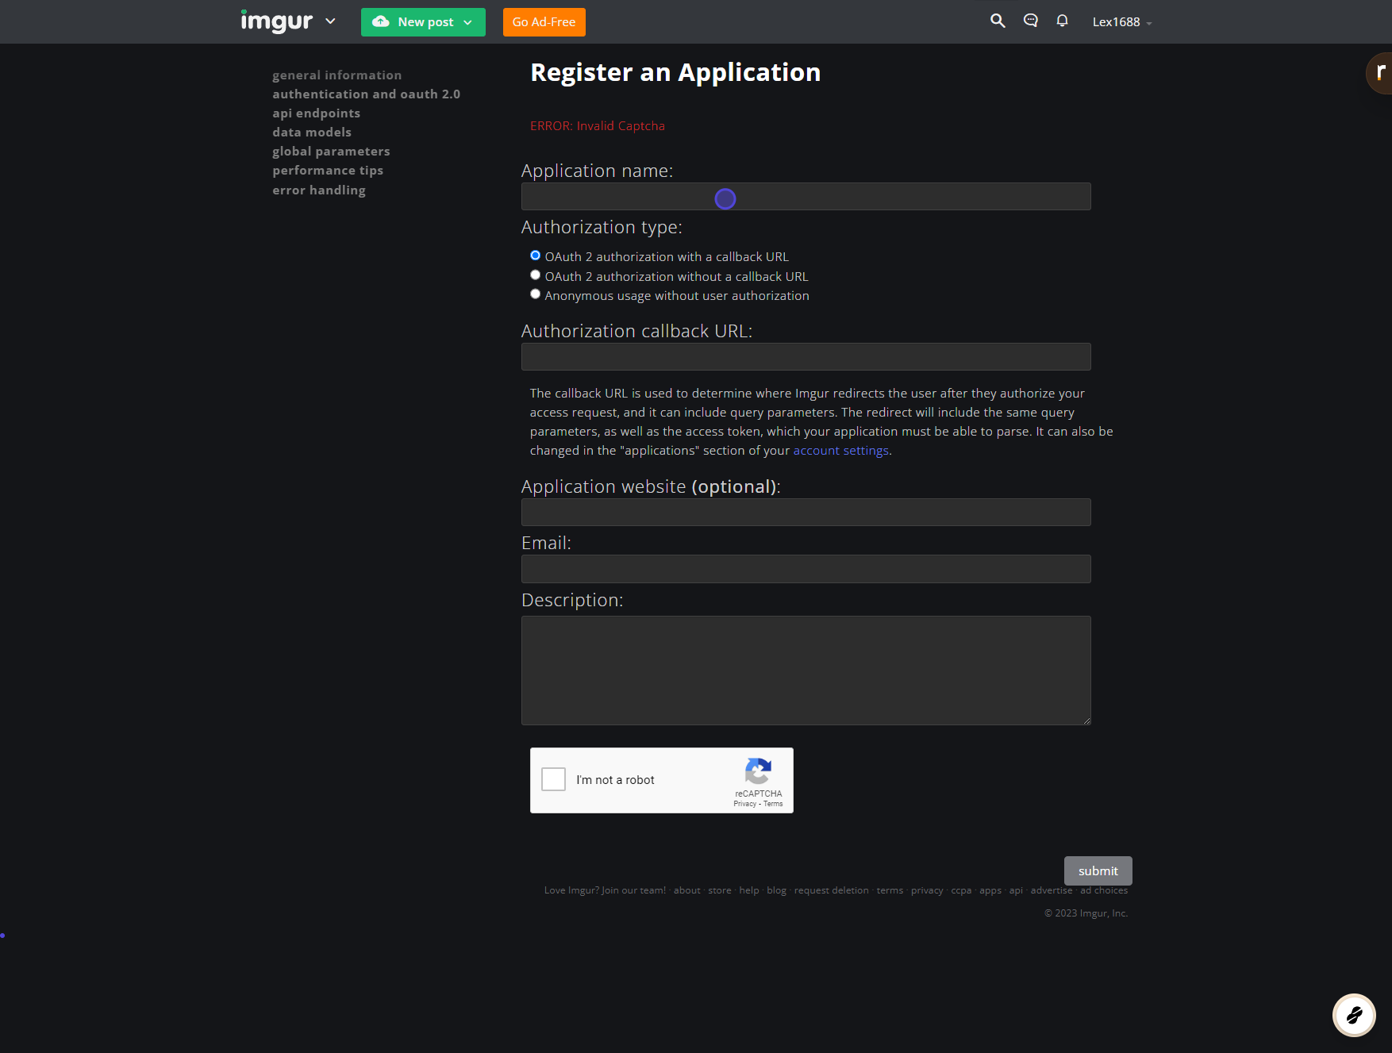Open search with the magnifying glass icon
1392x1053 pixels.
point(998,21)
